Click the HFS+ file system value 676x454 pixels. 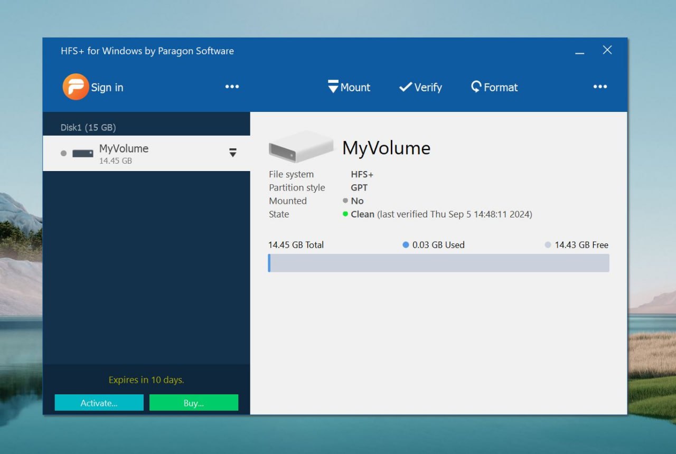[x=362, y=174]
